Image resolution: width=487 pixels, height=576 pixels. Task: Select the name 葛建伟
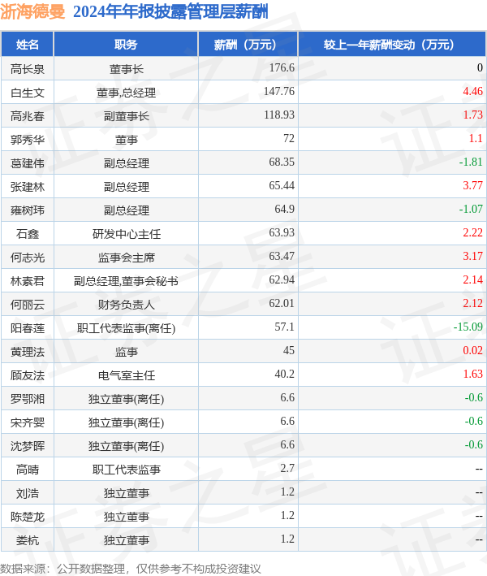28,162
